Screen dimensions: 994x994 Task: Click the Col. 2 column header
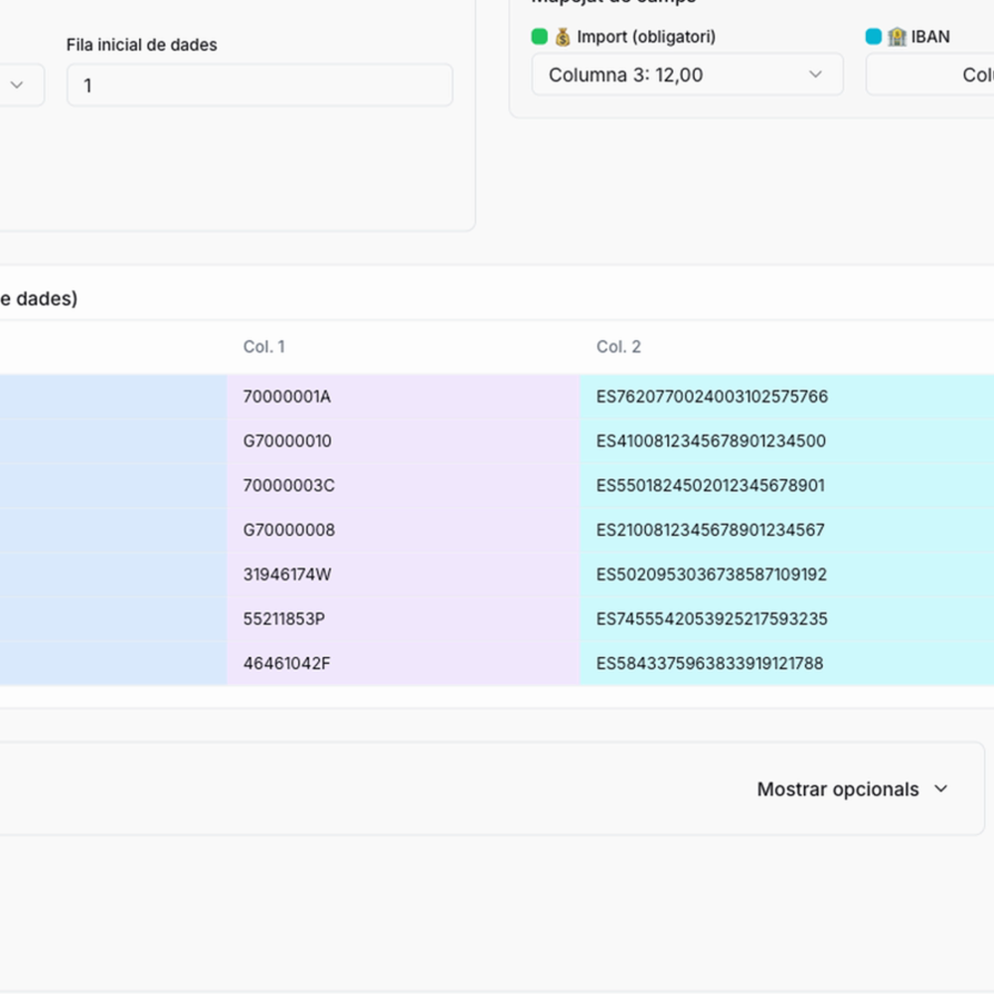617,347
